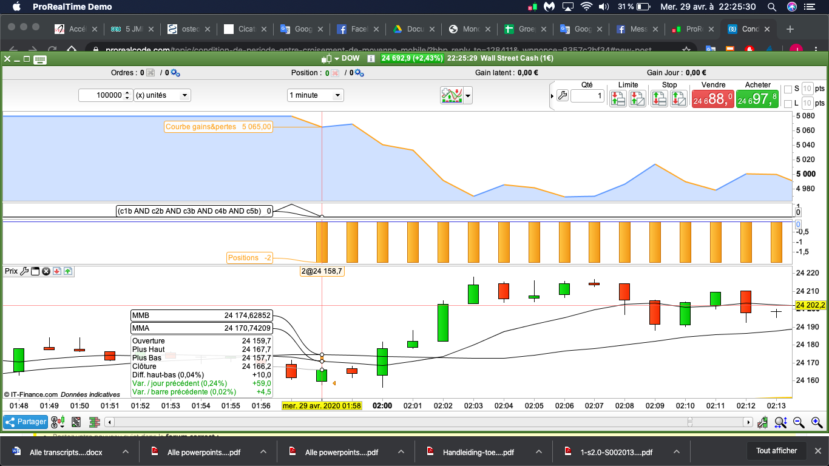Click the red Vendre price button
This screenshot has height=466, width=829.
click(713, 99)
